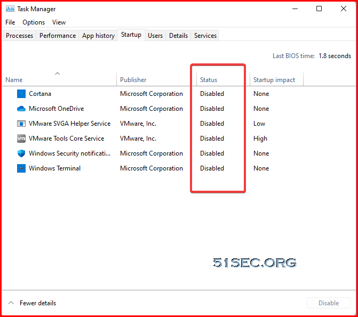Screen dimensions: 358x317
Task: Click the Windows Terminal icon
Action: pos(21,168)
